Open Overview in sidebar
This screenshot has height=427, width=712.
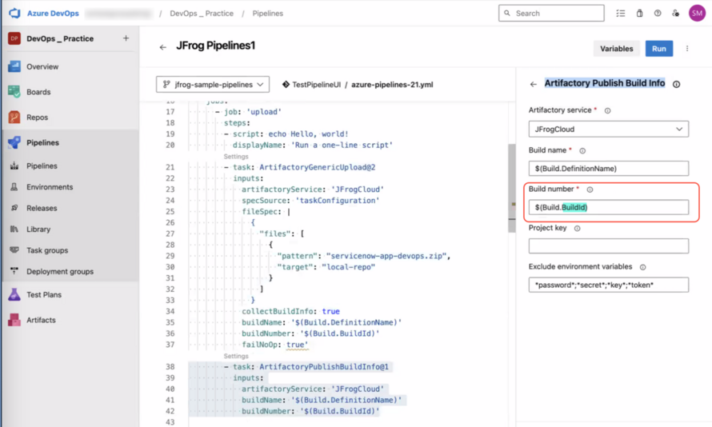tap(42, 66)
